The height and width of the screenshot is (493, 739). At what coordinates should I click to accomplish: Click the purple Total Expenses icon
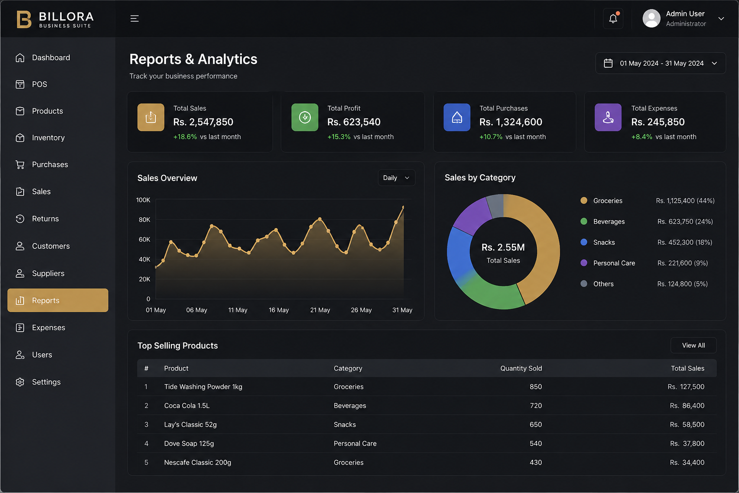pos(608,117)
